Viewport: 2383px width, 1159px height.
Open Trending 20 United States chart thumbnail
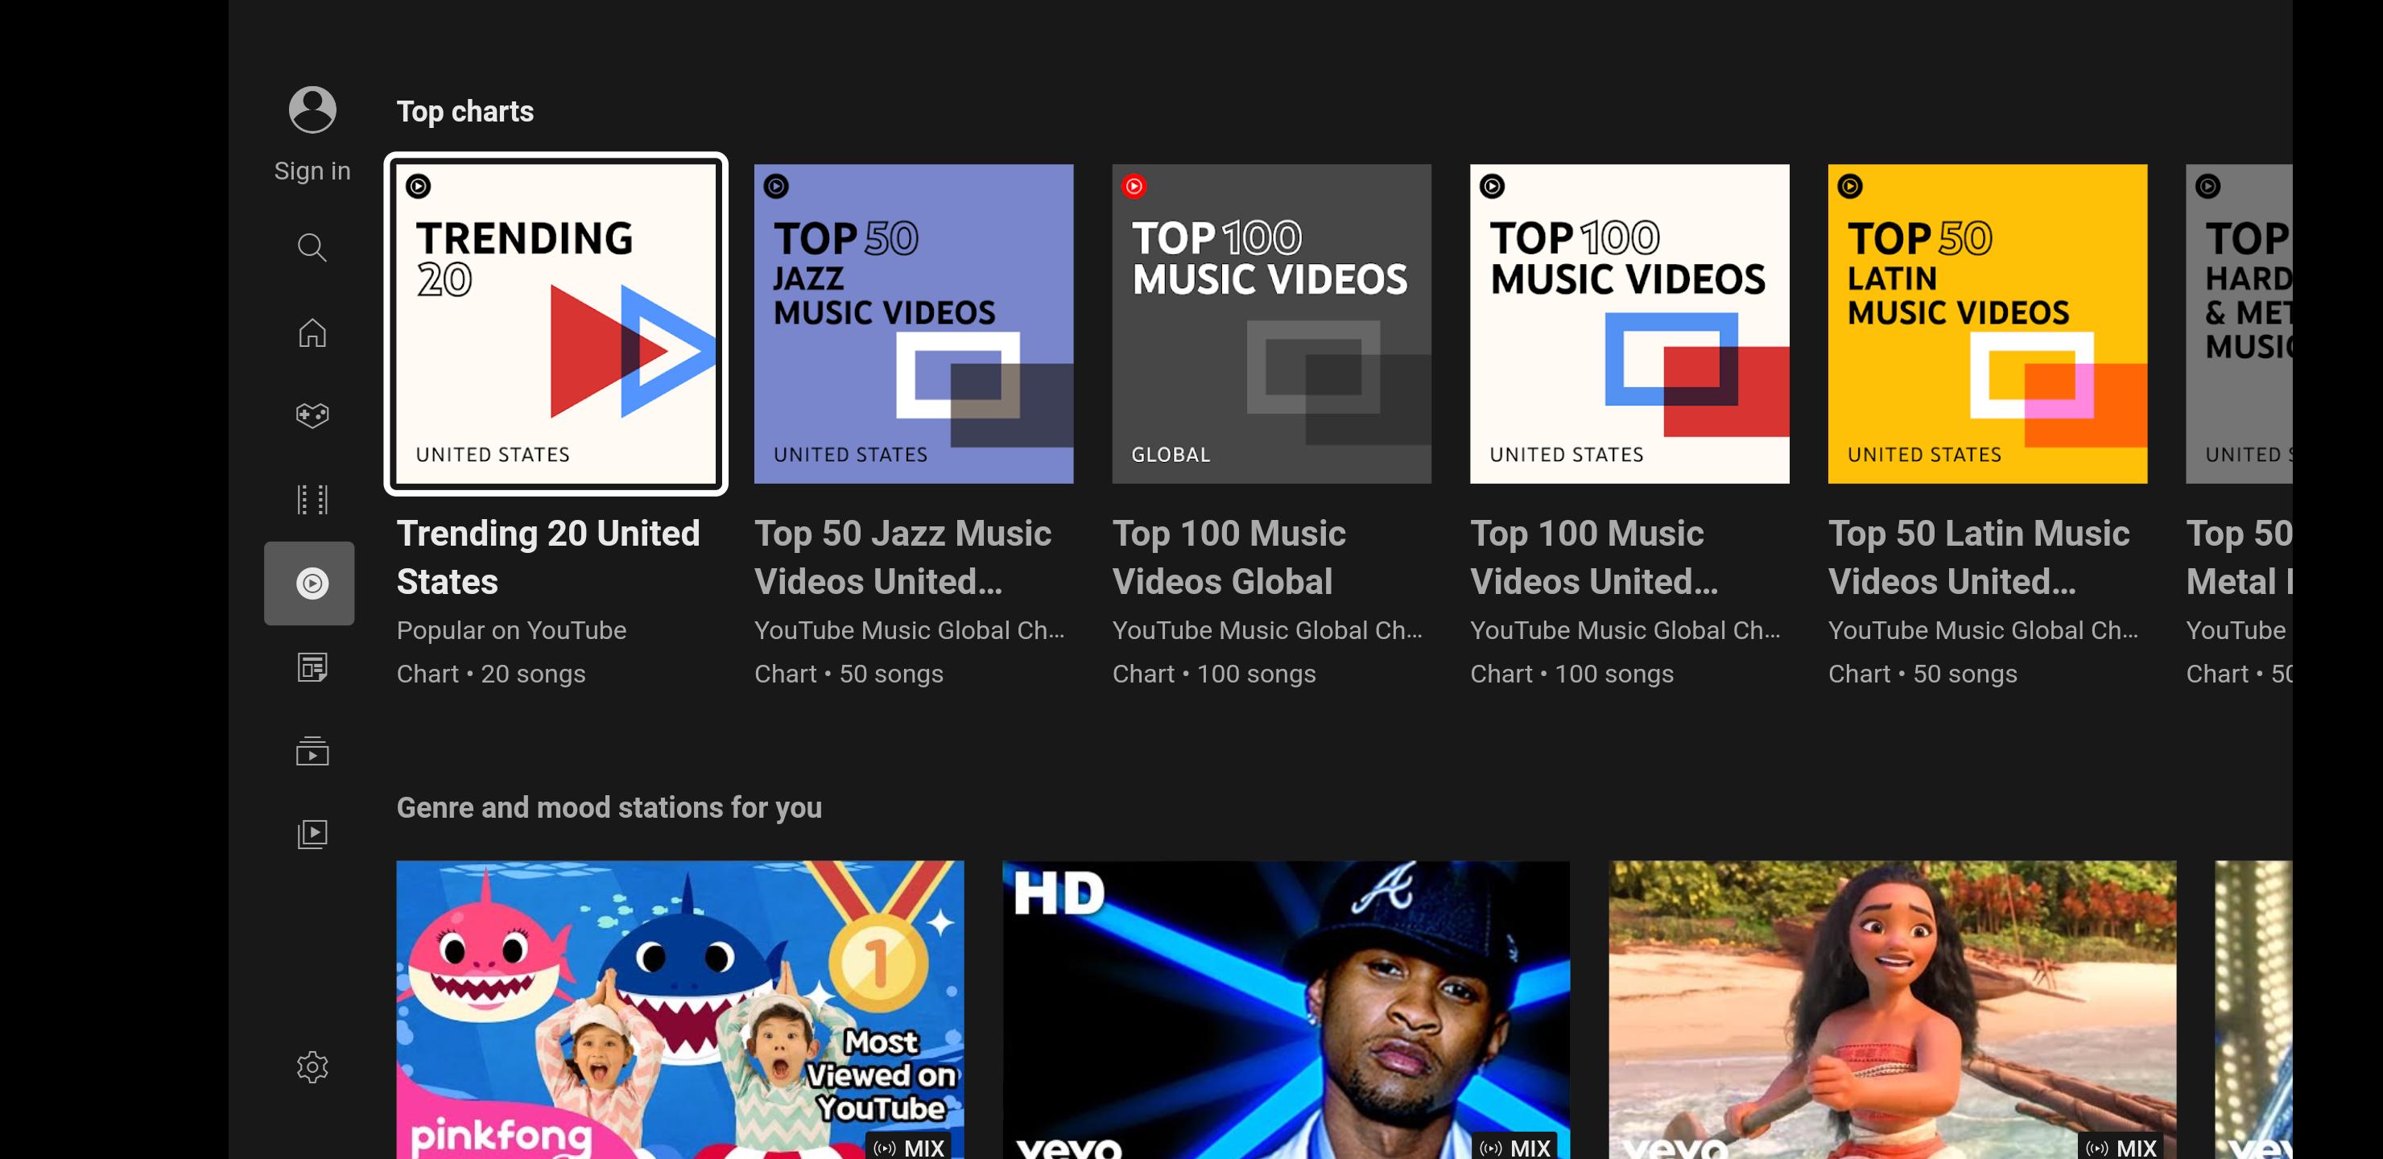coord(556,324)
